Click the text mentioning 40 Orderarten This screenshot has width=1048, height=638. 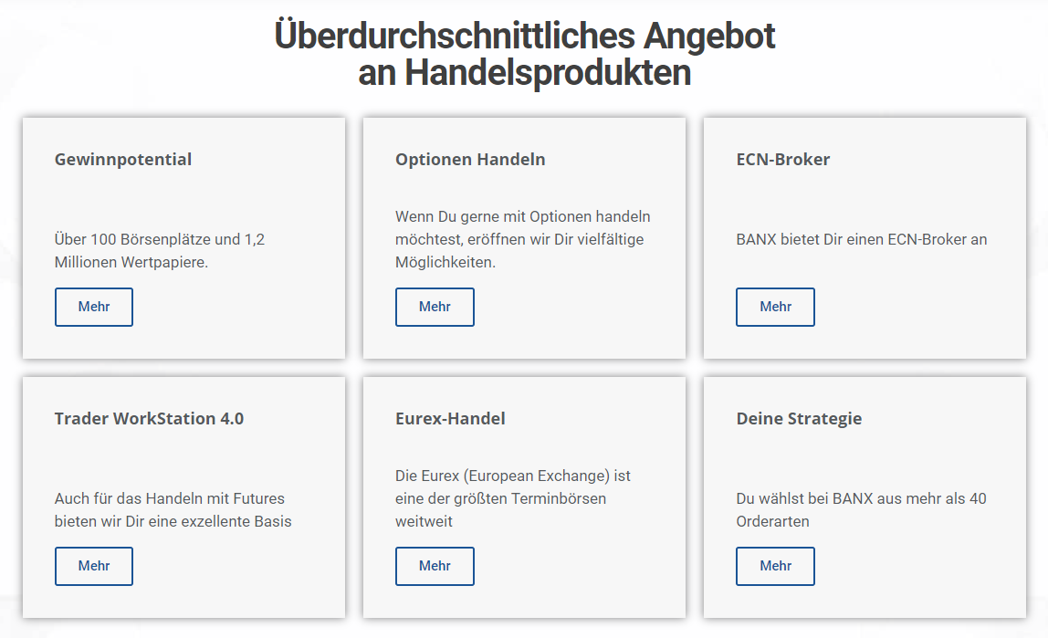[861, 510]
